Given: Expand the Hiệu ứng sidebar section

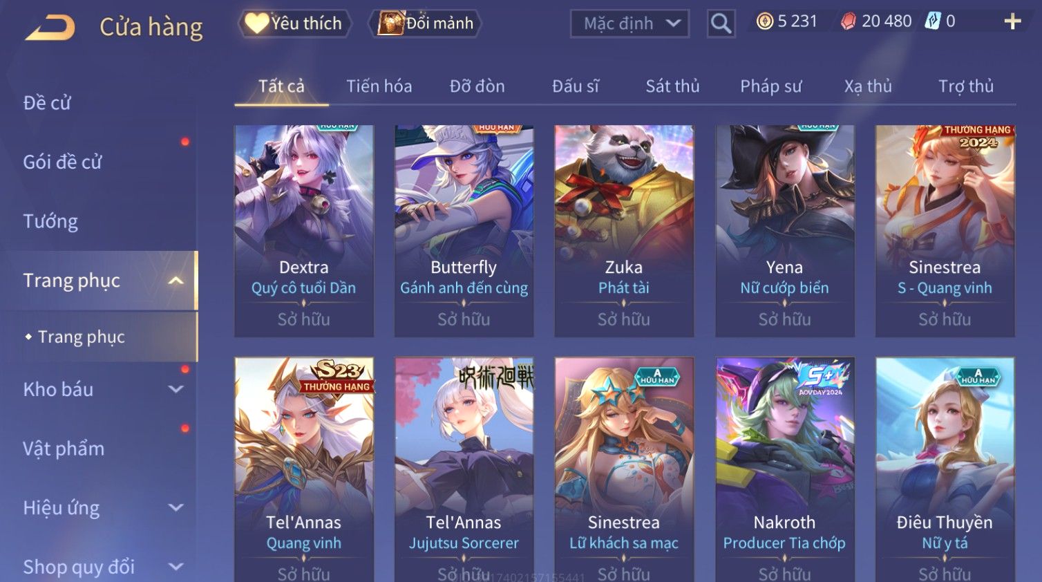Looking at the screenshot, I should tap(176, 508).
